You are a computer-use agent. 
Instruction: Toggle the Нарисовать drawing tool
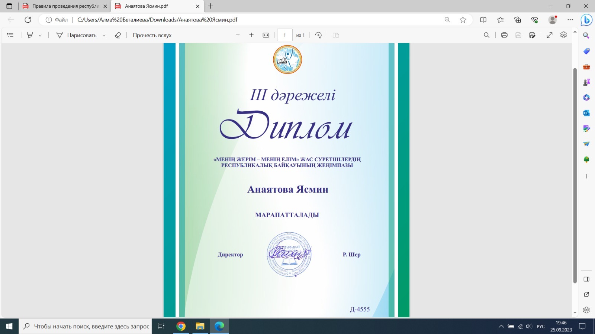[x=77, y=35]
